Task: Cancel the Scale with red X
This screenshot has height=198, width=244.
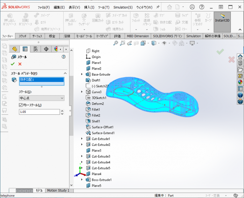Action: pos(20,64)
